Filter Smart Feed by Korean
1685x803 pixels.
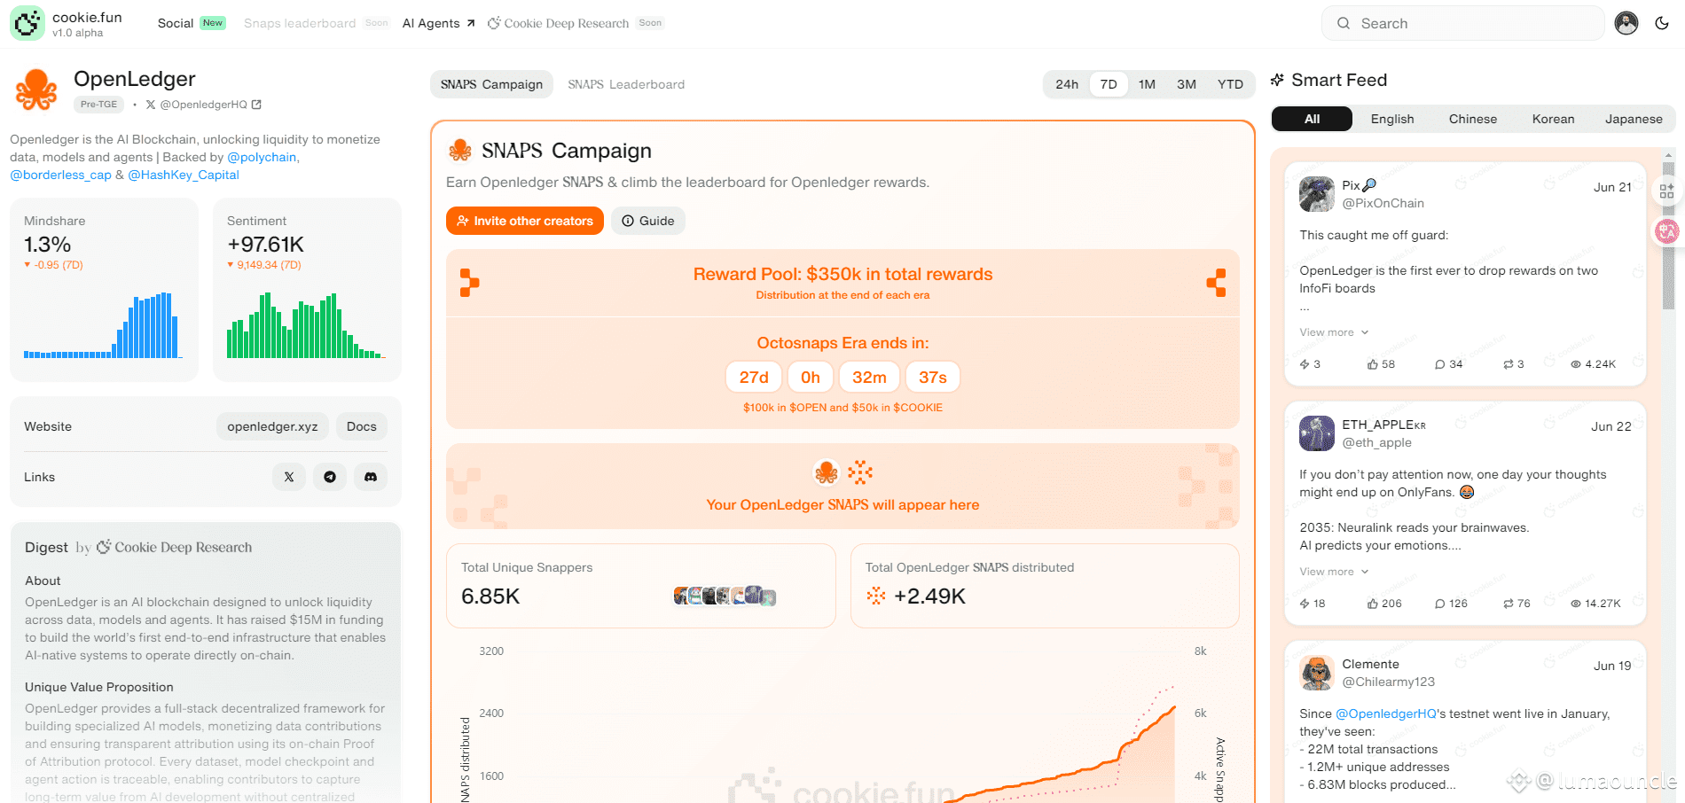tap(1553, 119)
